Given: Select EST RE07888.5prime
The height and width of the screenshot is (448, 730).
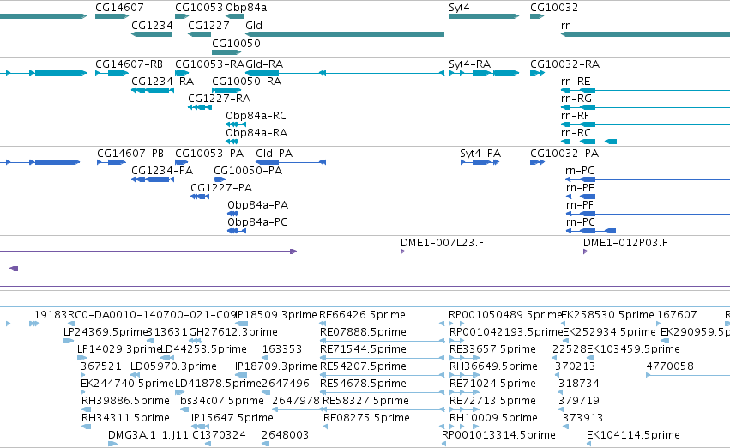Looking at the screenshot, I should point(382,341).
